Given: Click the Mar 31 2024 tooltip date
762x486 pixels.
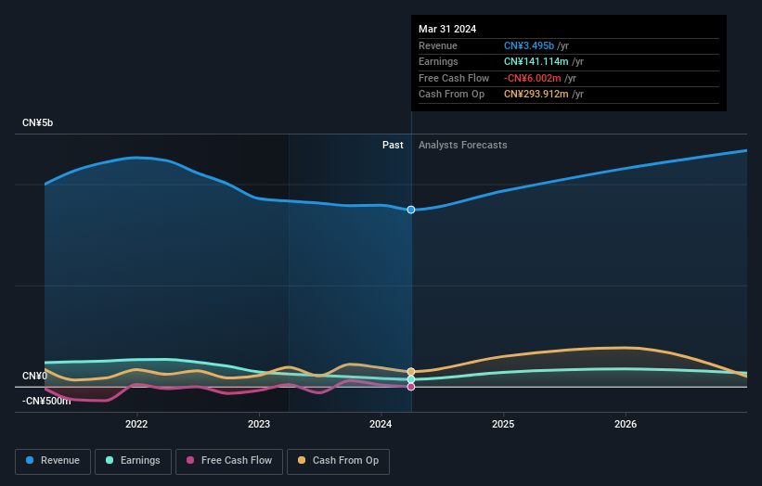Looking at the screenshot, I should pos(447,29).
